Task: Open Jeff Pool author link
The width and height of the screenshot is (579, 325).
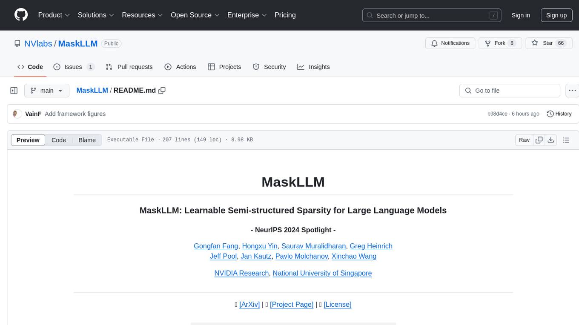Action: coord(223,256)
